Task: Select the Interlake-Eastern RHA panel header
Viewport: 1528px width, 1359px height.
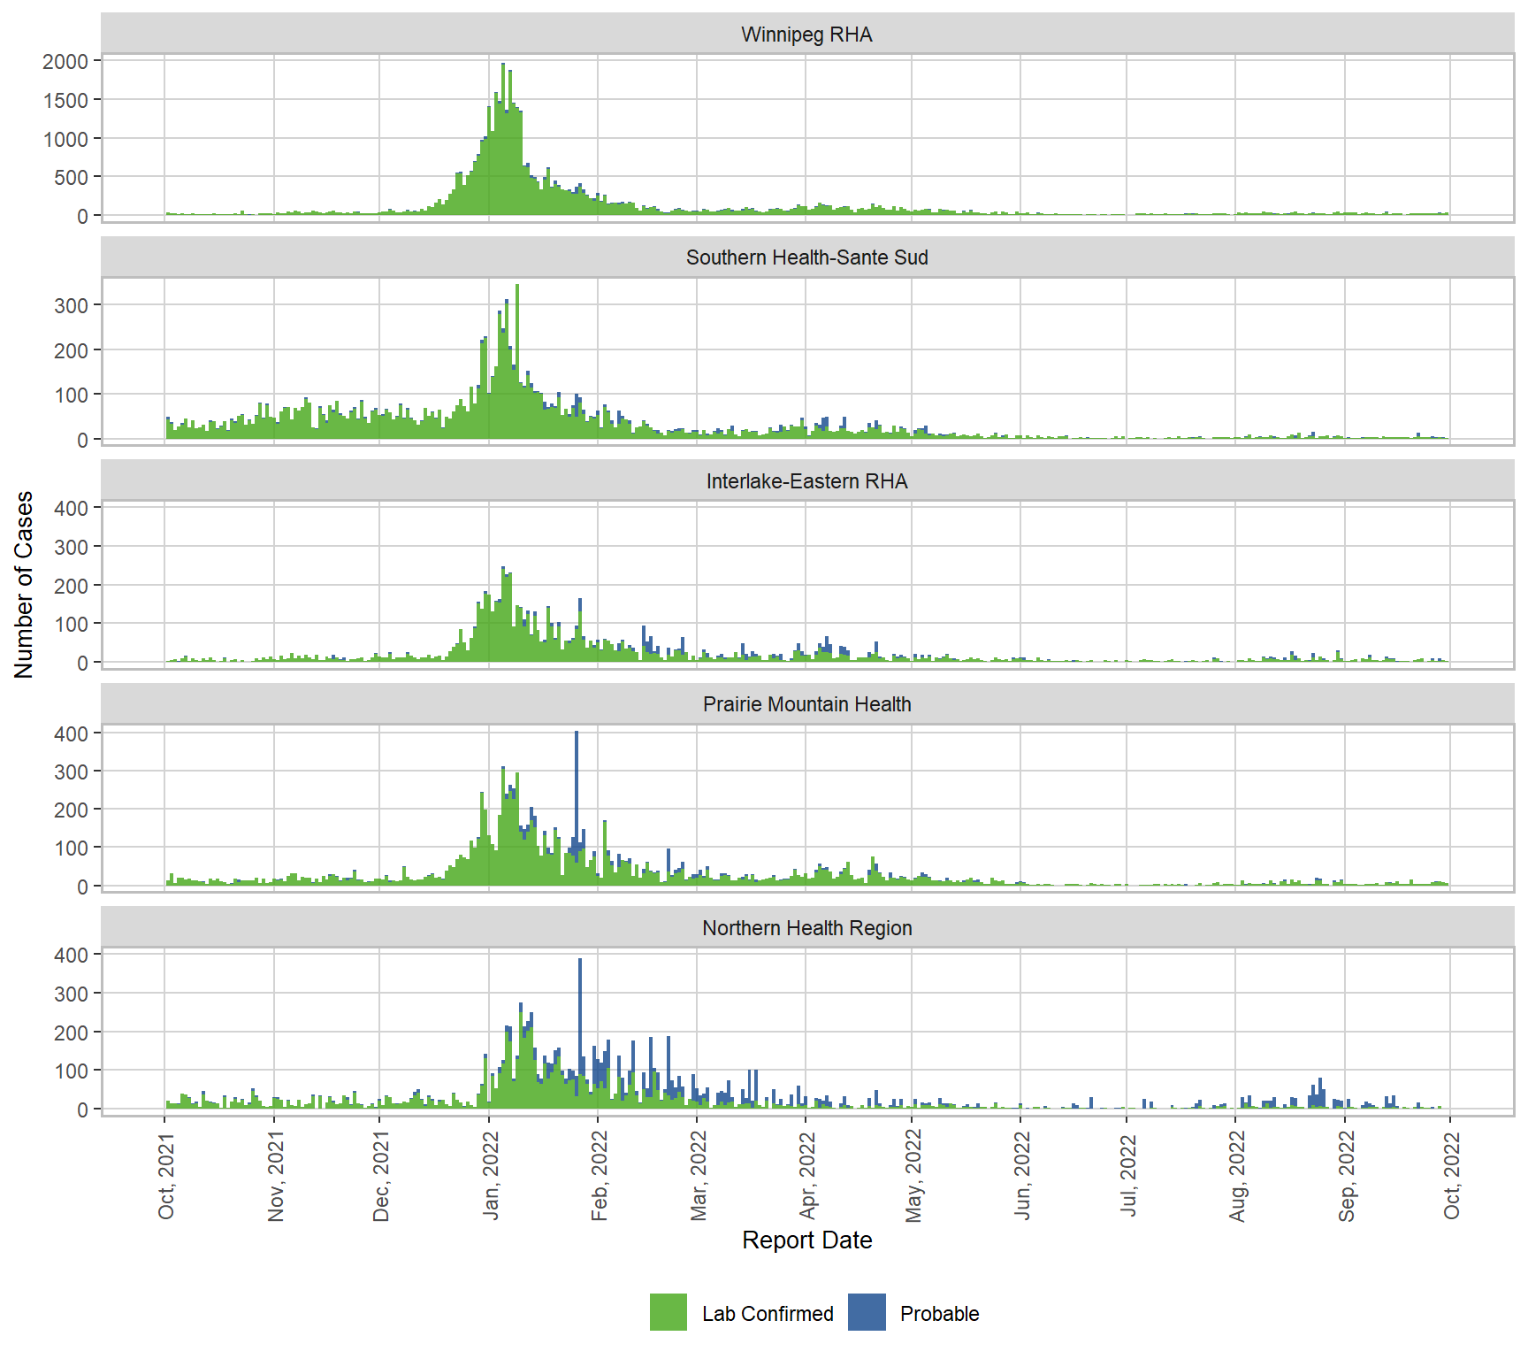Action: (806, 481)
